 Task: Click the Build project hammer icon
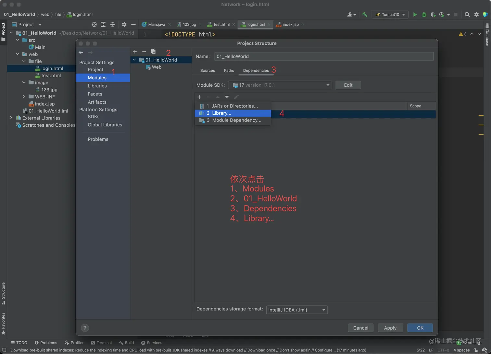point(365,14)
